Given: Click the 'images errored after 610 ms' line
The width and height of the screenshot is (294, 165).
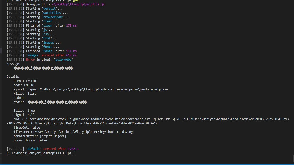Looking at the screenshot, I should [x=42, y=55].
